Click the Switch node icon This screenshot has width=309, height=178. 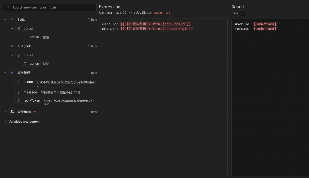point(12,20)
